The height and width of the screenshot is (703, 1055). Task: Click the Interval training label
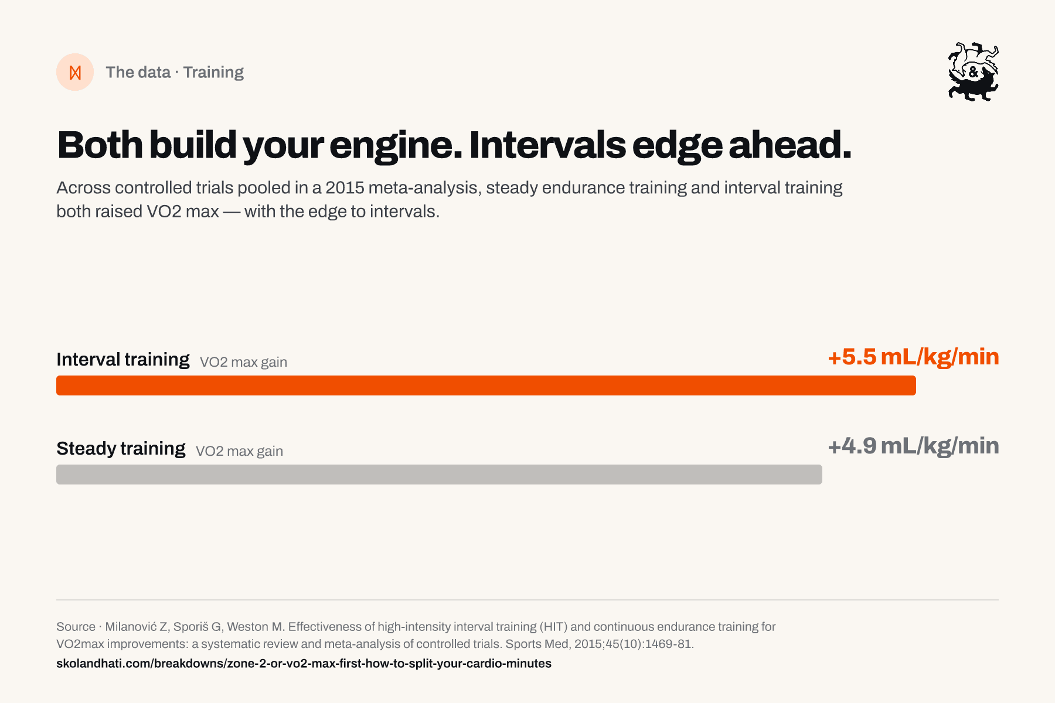(x=123, y=359)
